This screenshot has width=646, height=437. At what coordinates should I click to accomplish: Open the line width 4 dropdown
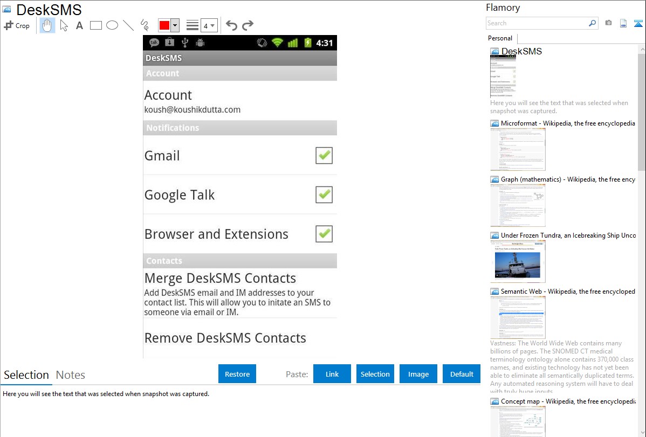tap(209, 25)
